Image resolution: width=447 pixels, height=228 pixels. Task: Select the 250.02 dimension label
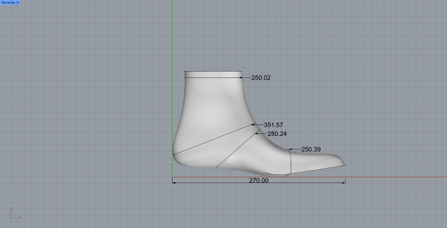[x=261, y=78]
